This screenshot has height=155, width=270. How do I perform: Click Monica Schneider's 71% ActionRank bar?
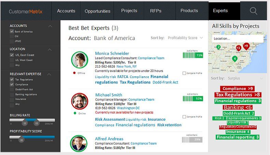tap(193, 55)
